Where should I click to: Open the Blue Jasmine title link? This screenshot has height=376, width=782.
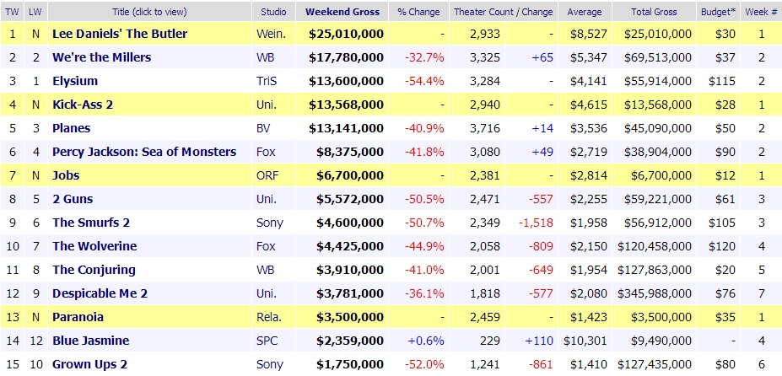pyautogui.click(x=90, y=341)
